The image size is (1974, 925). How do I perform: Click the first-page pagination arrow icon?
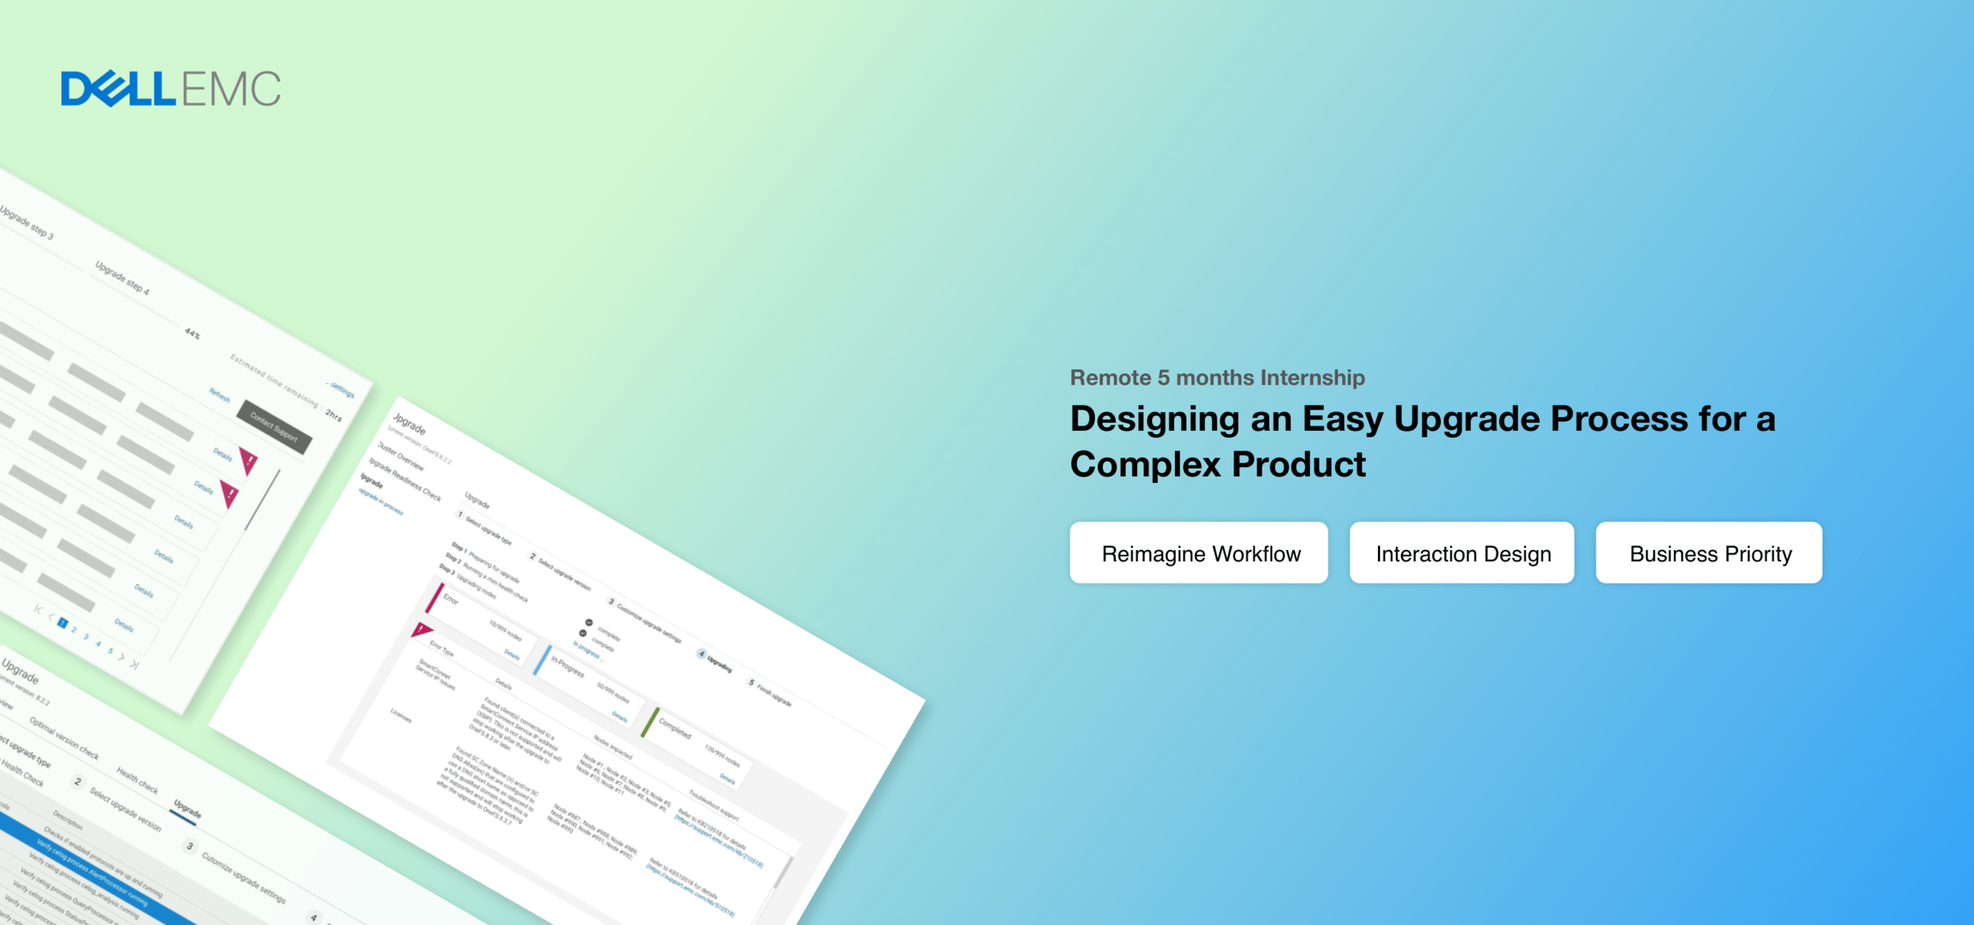(x=37, y=609)
